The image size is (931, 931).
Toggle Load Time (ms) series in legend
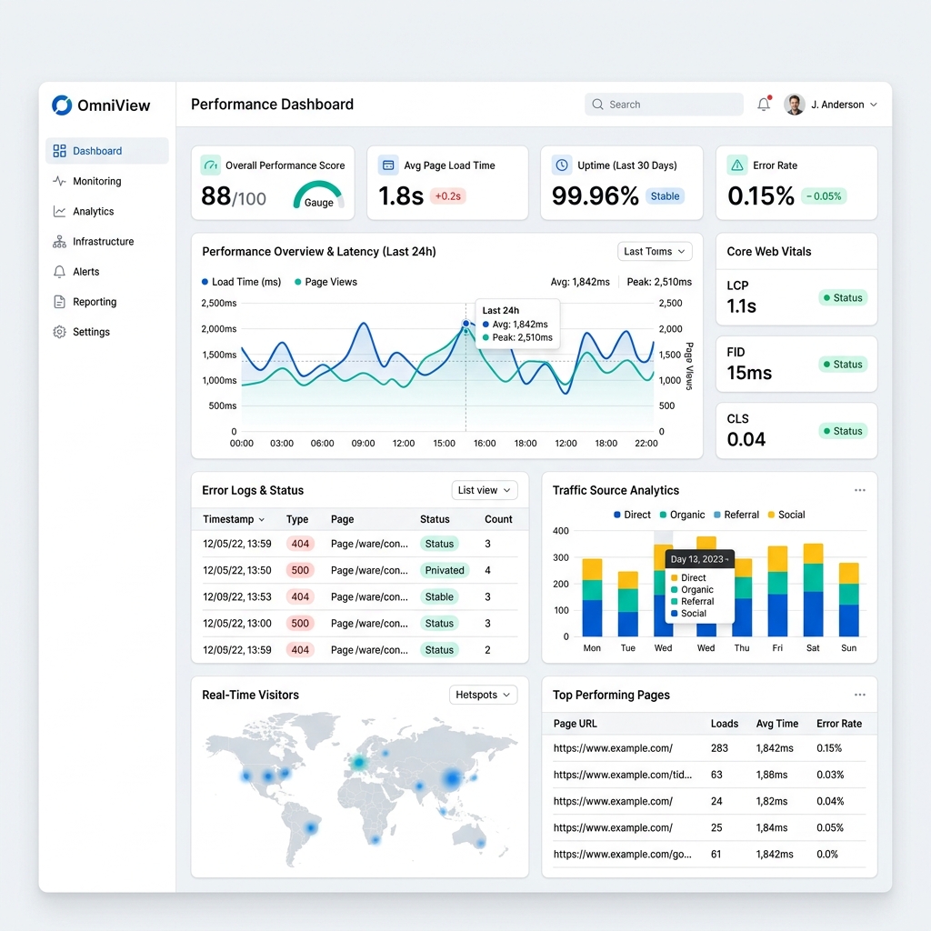(241, 282)
